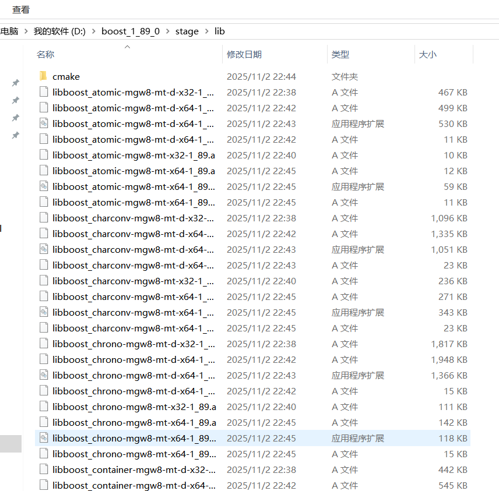Select the libboost_chrono-mgw8-mt-x64-1_89 file name in the 15 KB row
This screenshot has width=499, height=491.
pos(134,454)
